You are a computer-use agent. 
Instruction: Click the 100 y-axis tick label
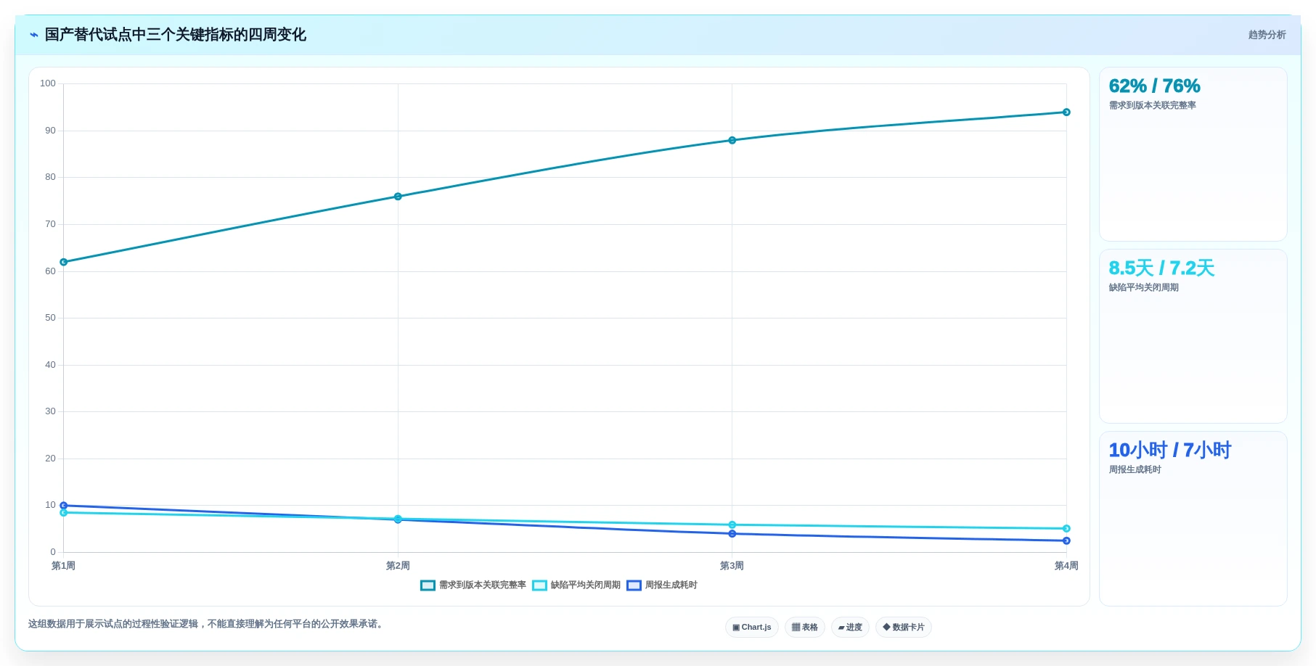point(48,83)
